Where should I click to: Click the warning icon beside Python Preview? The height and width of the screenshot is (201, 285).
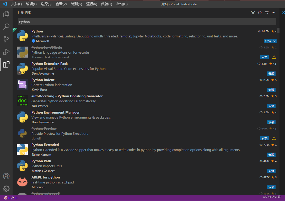[274, 138]
